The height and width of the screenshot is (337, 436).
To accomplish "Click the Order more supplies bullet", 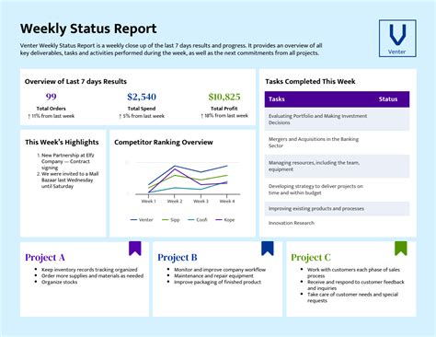I will point(93,276).
